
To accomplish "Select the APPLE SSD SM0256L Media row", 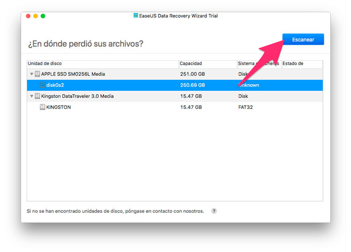I will pyautogui.click(x=175, y=74).
